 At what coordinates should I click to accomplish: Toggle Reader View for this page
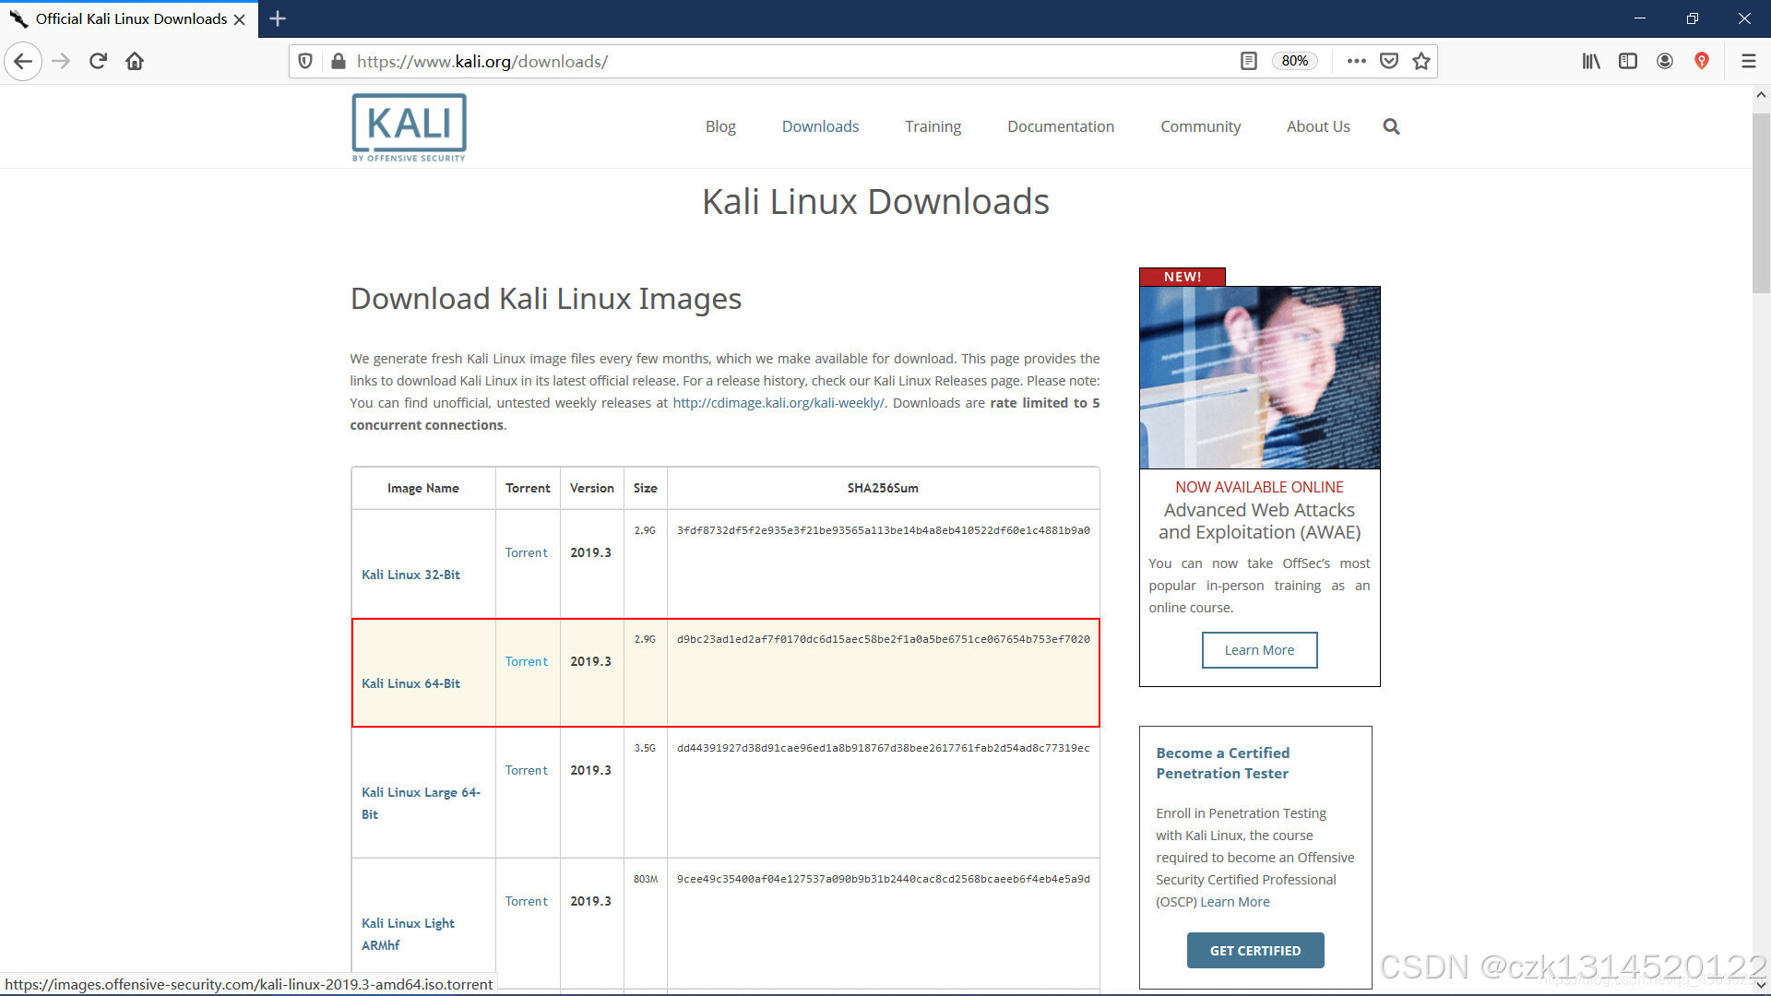[x=1249, y=61]
